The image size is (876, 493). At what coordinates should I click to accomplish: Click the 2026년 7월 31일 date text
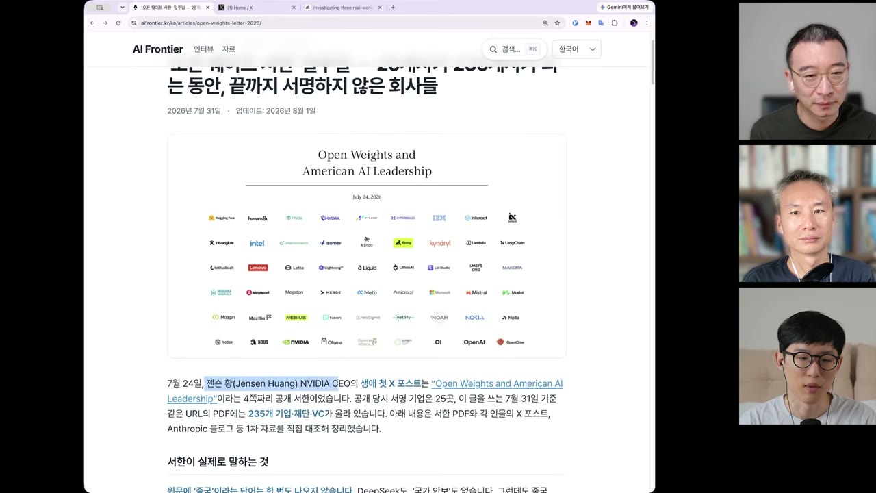194,111
